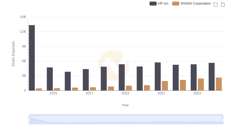228x131 pixels.
Task: Click the 9B y-axis label
Action: [24, 46]
